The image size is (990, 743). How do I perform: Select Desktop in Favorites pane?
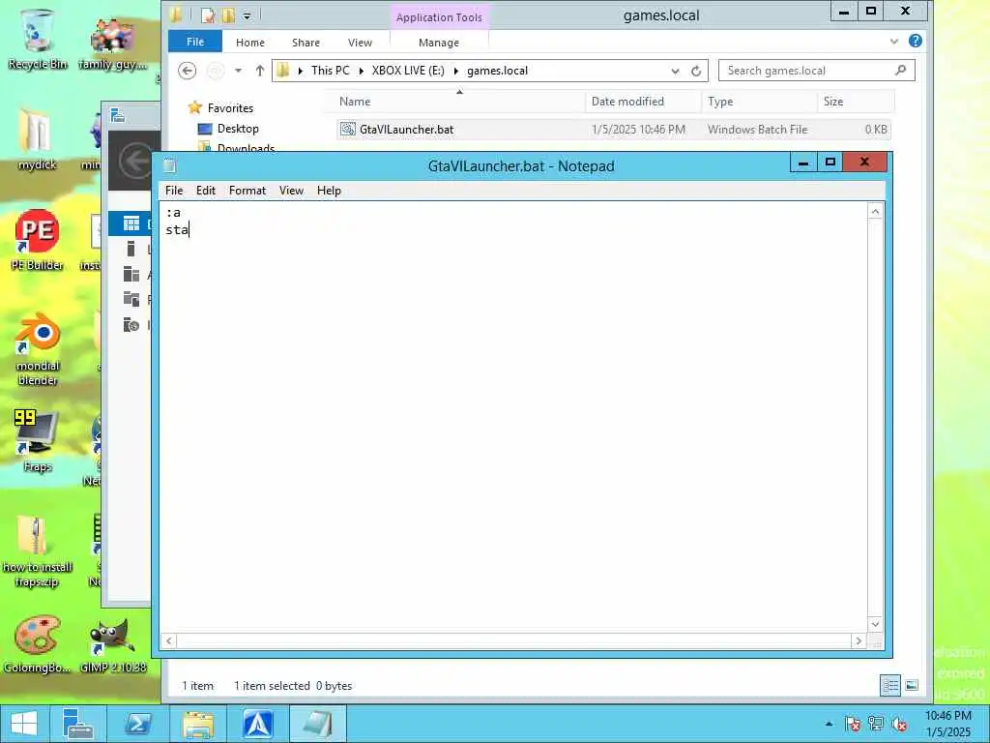(228, 129)
